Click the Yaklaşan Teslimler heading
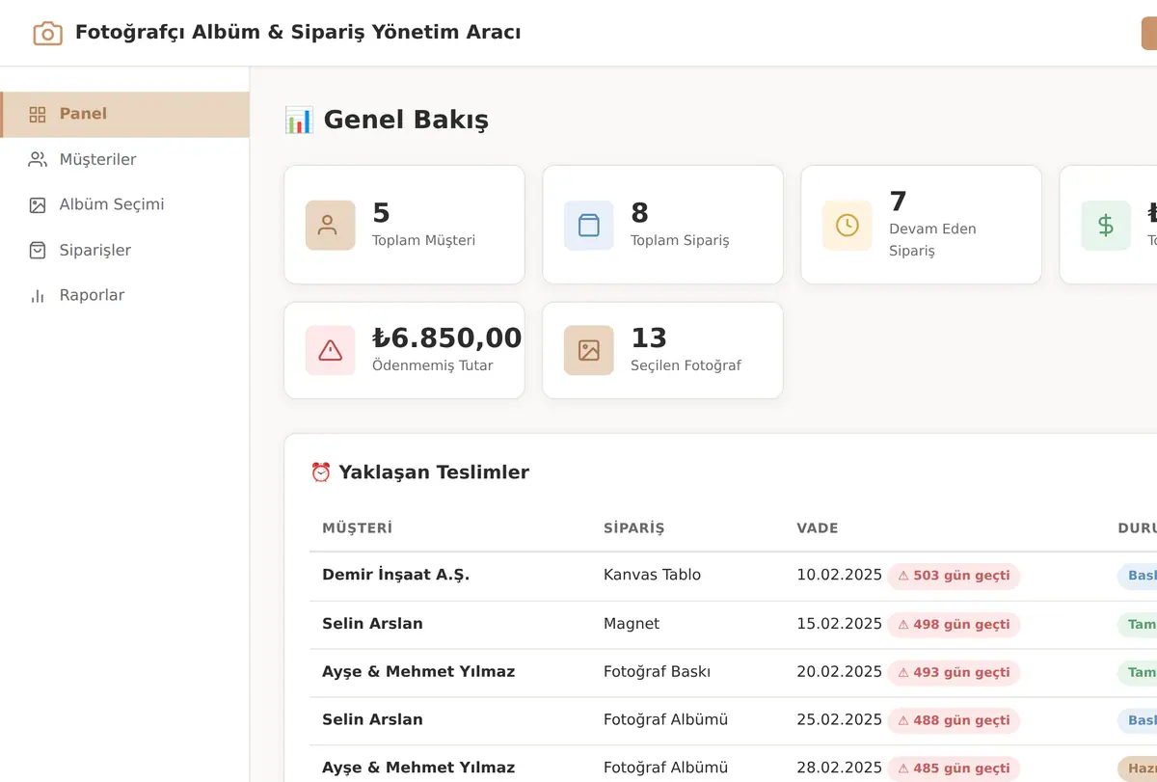The height and width of the screenshot is (782, 1157). pyautogui.click(x=434, y=472)
